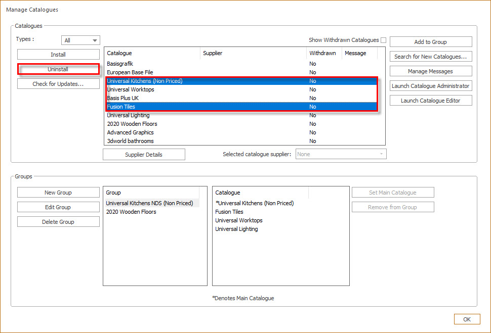This screenshot has height=333, width=491.
Task: Click Set Main Catalogue button
Action: [393, 193]
